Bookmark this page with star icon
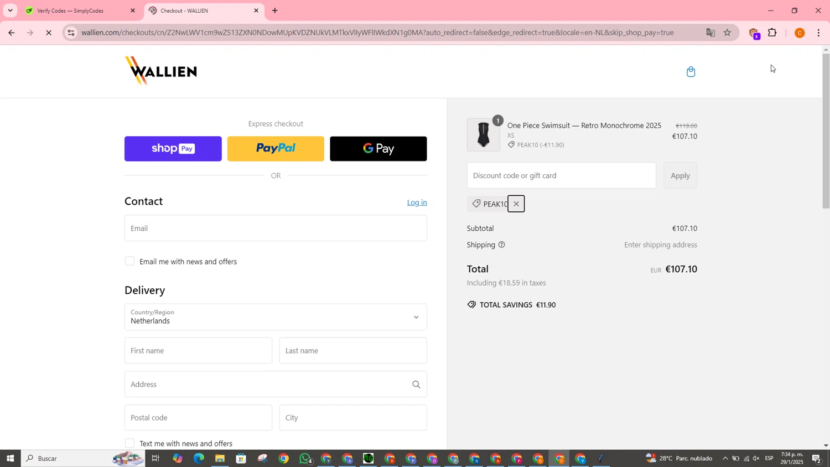Viewport: 830px width, 467px height. pyautogui.click(x=727, y=33)
